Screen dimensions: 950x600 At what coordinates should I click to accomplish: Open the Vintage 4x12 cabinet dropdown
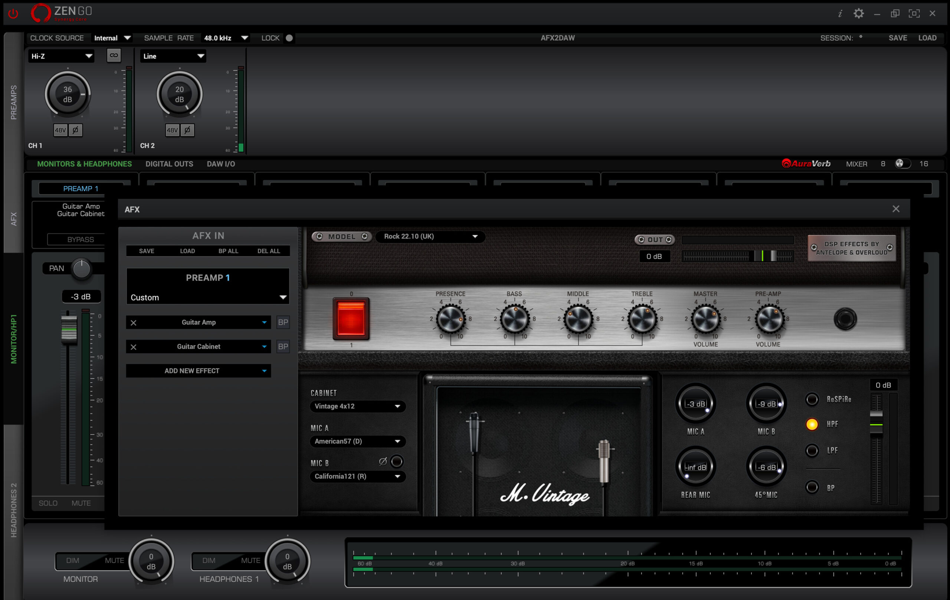(357, 406)
